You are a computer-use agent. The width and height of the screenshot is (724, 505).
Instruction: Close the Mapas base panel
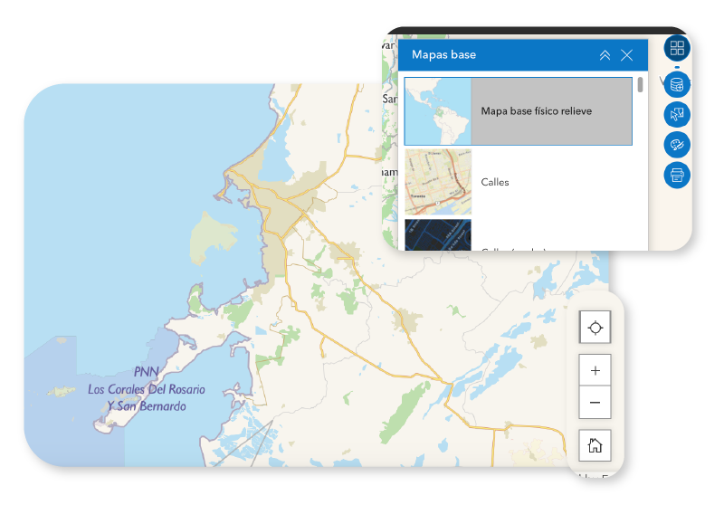tap(627, 55)
